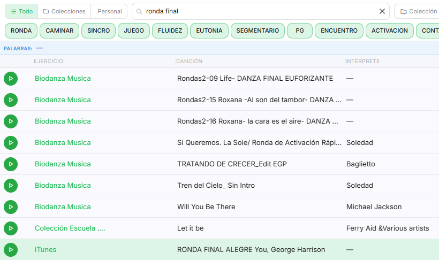Filter by the JUEGO tag
This screenshot has width=439, height=260.
(x=134, y=30)
